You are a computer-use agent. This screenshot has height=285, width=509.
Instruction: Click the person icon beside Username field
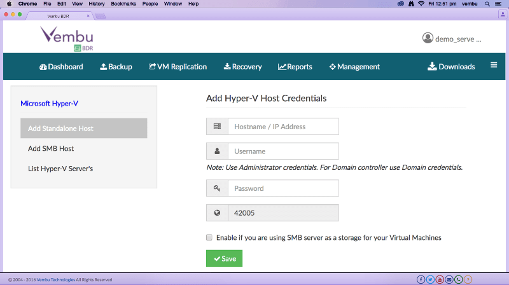coord(217,151)
